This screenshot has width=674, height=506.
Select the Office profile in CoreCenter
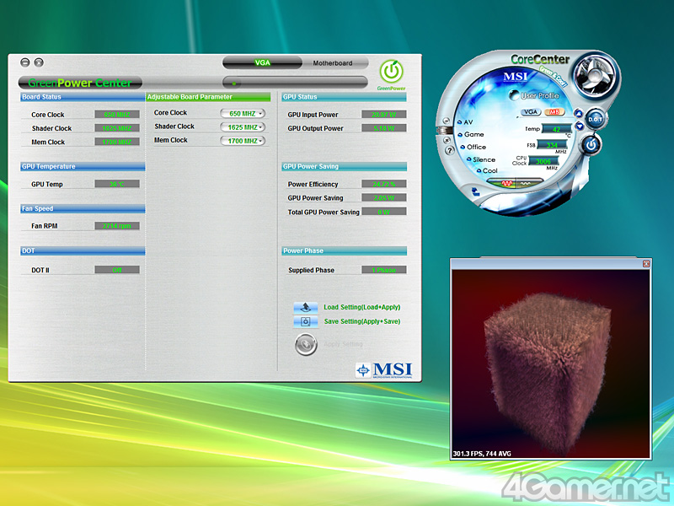point(473,147)
